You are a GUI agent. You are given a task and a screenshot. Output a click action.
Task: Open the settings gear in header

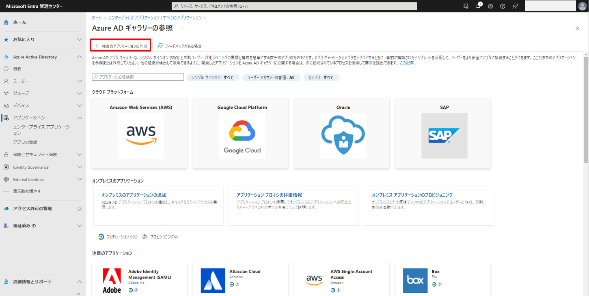coord(490,6)
